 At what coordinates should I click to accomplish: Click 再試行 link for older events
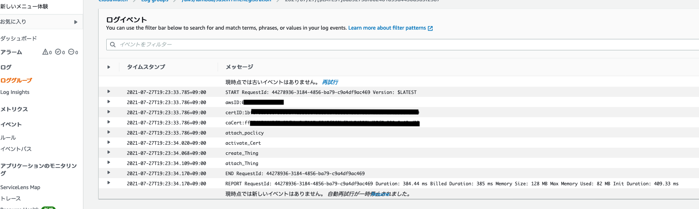(x=330, y=82)
